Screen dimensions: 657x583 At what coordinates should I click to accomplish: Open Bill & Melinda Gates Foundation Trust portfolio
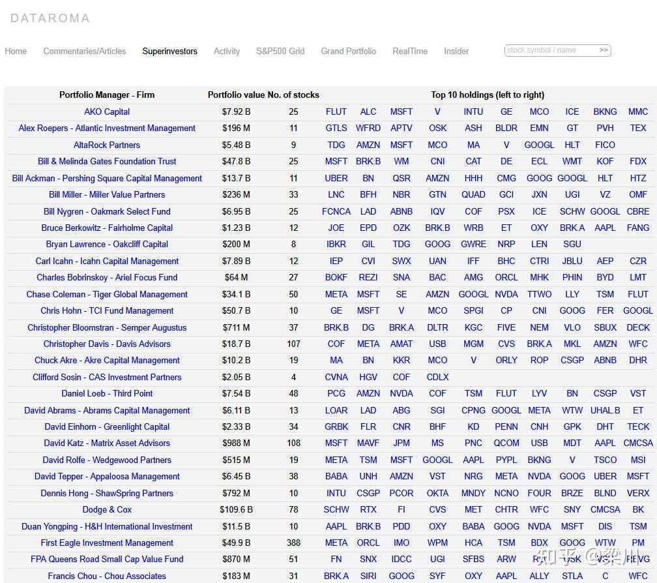[107, 161]
